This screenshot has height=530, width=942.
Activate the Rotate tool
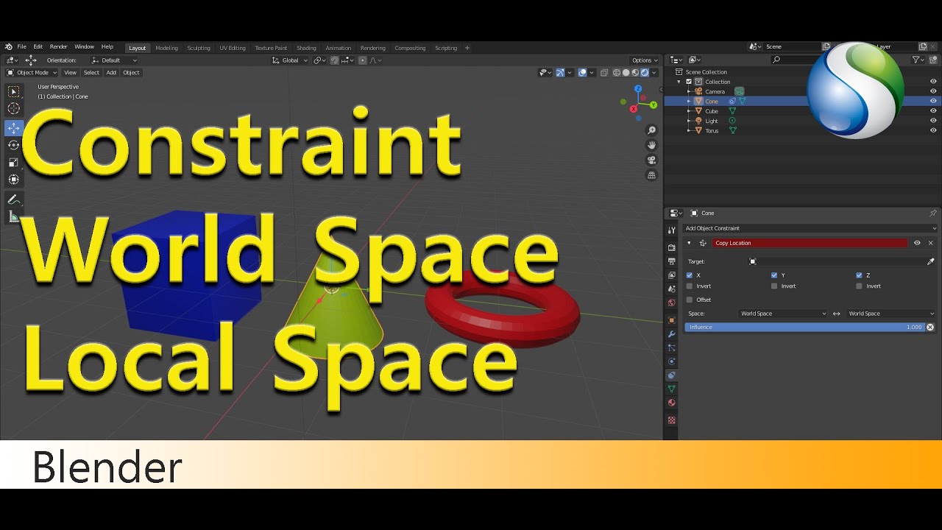13,145
